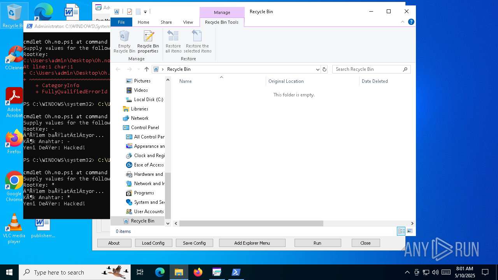
Task: Select Google Chrome desktop shortcut
Action: click(14, 186)
